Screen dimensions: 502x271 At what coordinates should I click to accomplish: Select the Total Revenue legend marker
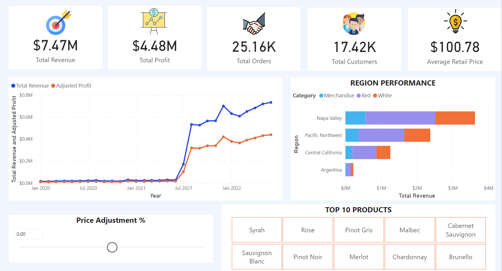pyautogui.click(x=13, y=86)
